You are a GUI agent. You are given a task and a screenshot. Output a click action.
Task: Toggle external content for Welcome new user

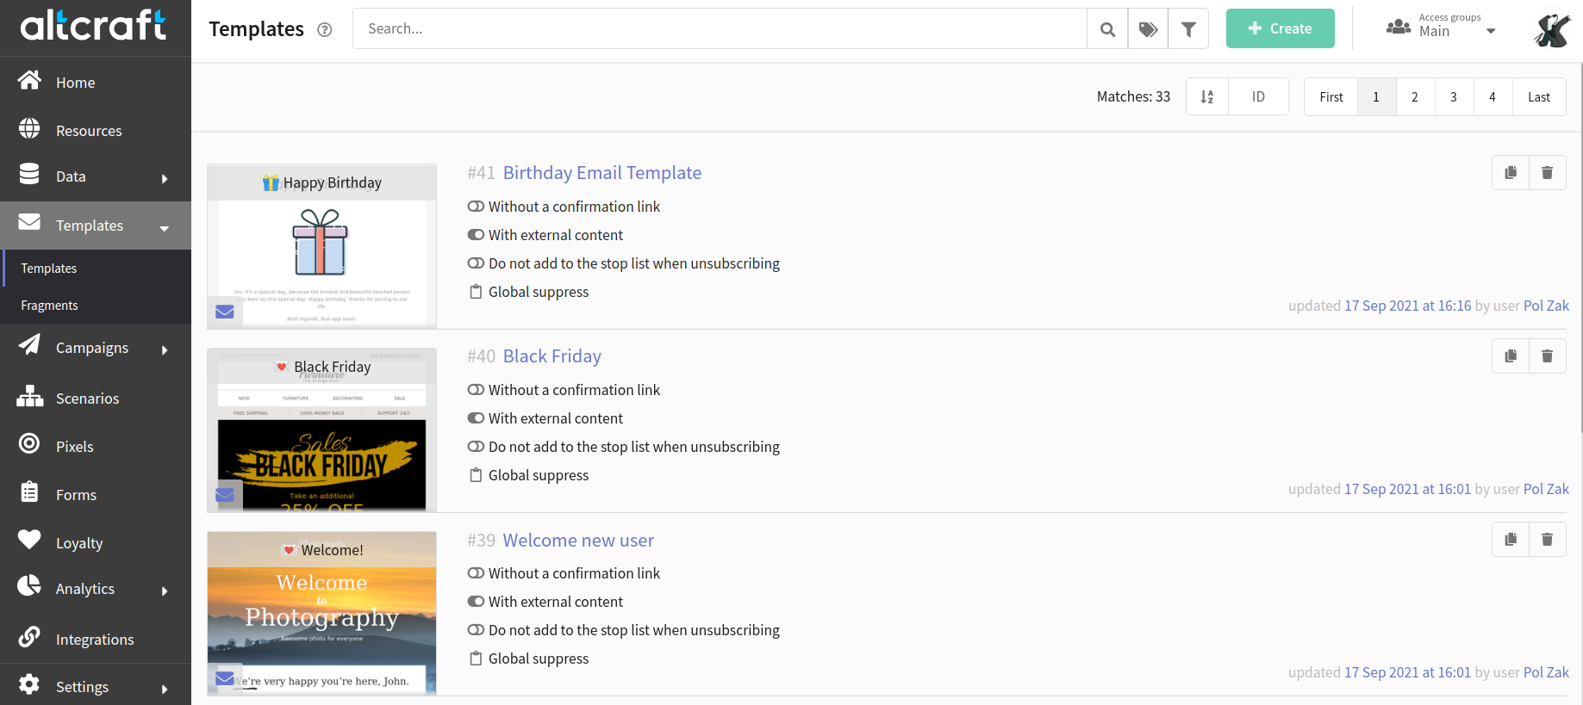476,602
